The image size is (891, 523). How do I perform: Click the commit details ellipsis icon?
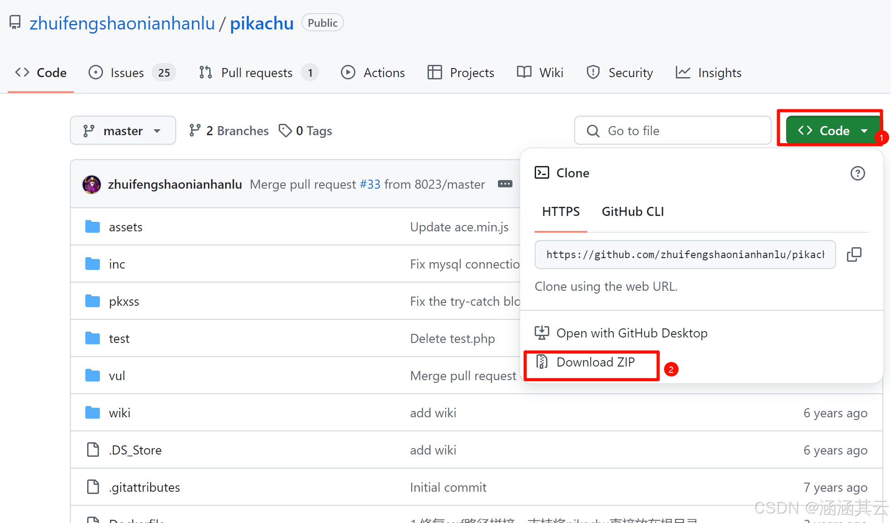(x=505, y=184)
